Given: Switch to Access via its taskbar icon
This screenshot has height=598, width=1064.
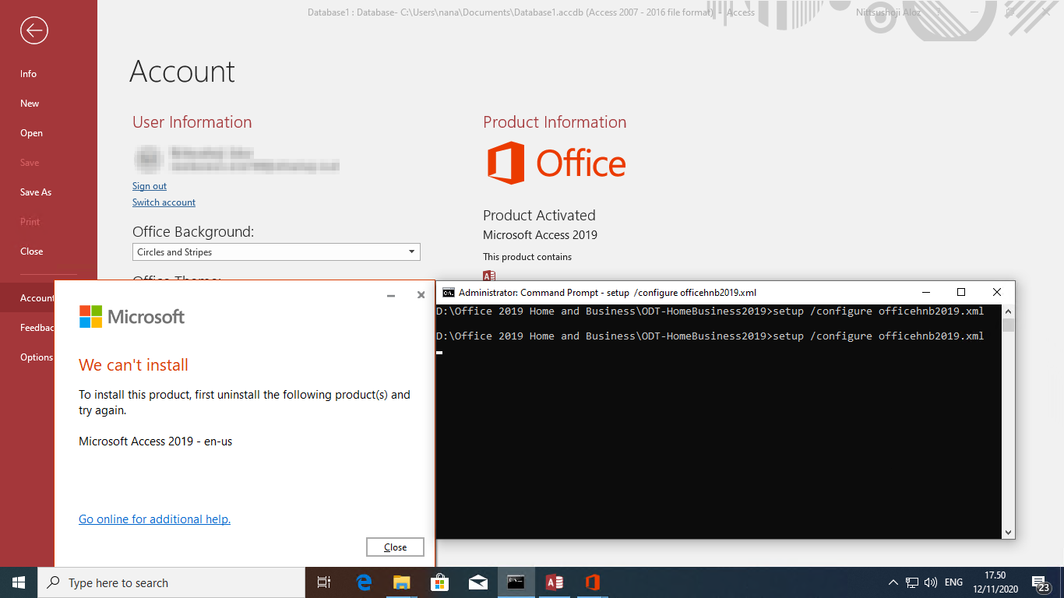Looking at the screenshot, I should coord(554,582).
